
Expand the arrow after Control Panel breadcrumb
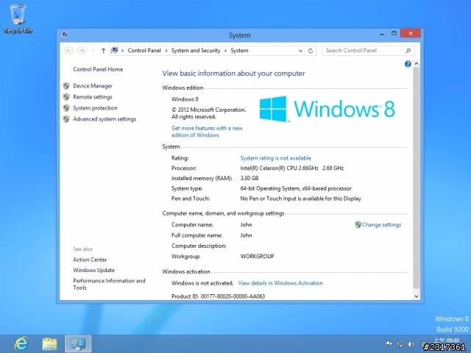[x=166, y=51]
